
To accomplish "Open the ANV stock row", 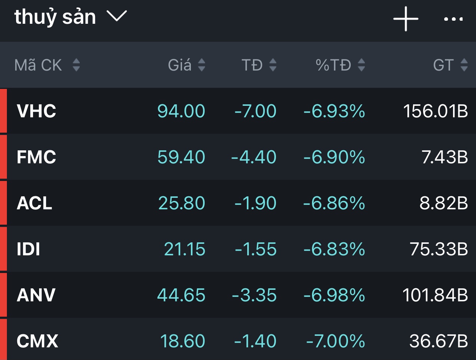I will [x=238, y=295].
